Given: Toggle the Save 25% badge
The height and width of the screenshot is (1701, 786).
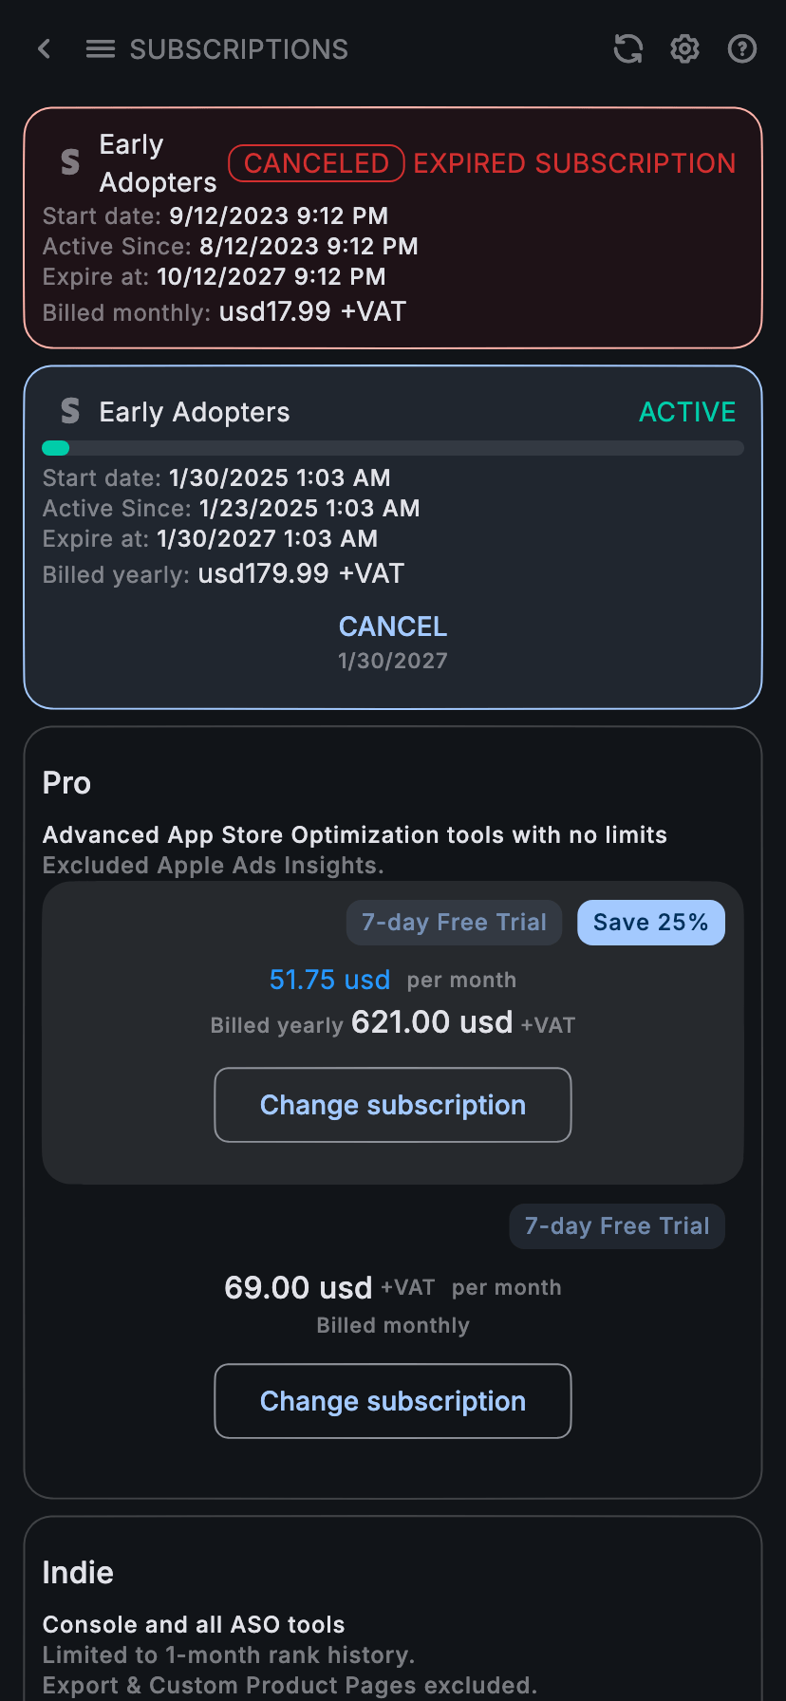Looking at the screenshot, I should 650,922.
